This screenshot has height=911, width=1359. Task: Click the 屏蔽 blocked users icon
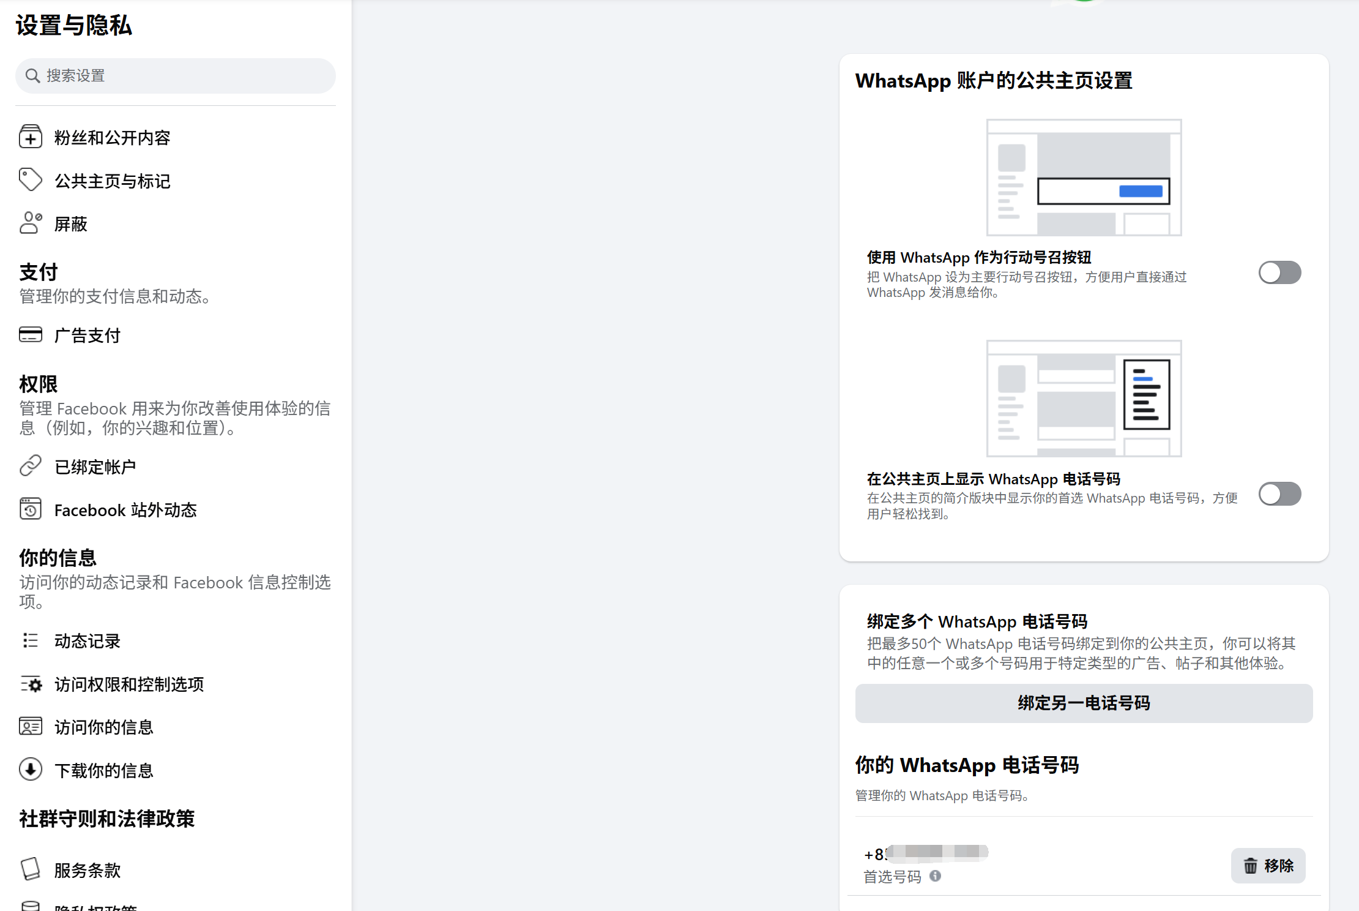pos(31,223)
